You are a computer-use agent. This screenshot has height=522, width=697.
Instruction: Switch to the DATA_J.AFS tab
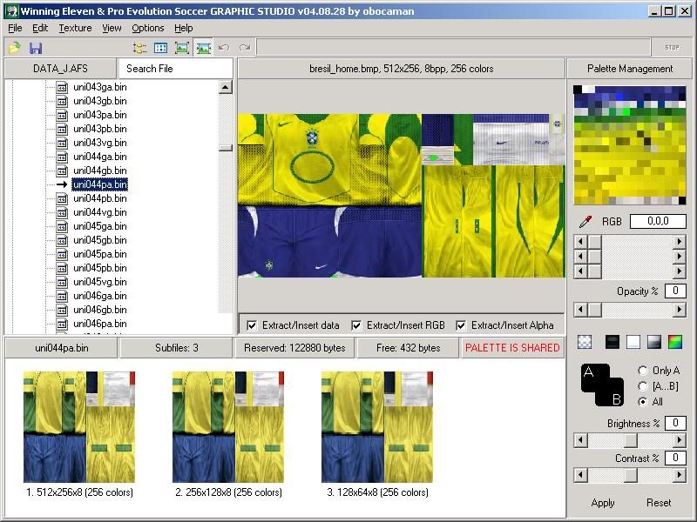[60, 69]
